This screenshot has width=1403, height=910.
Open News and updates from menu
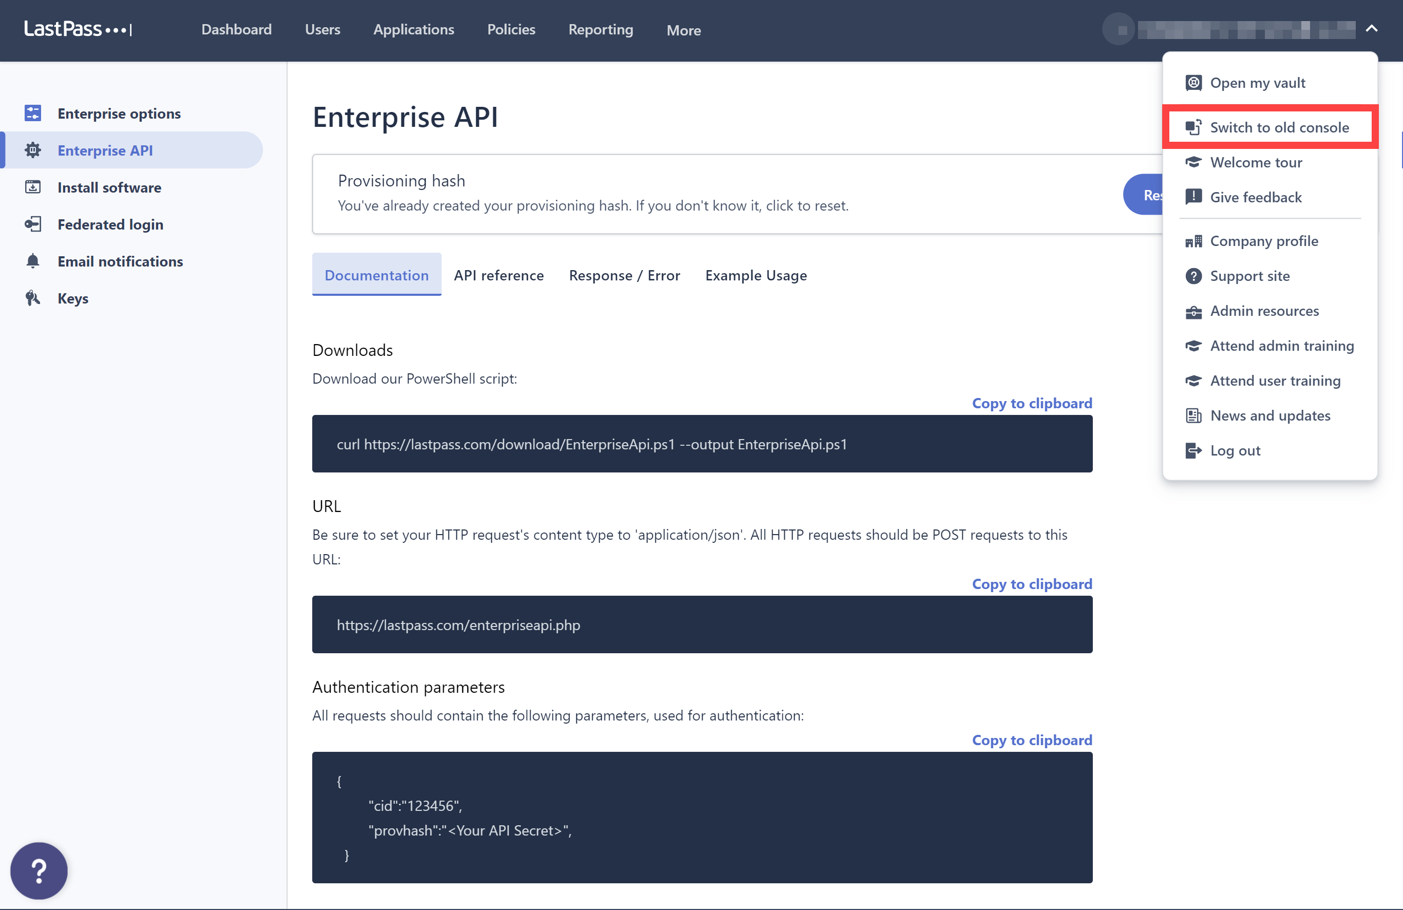pos(1270,415)
